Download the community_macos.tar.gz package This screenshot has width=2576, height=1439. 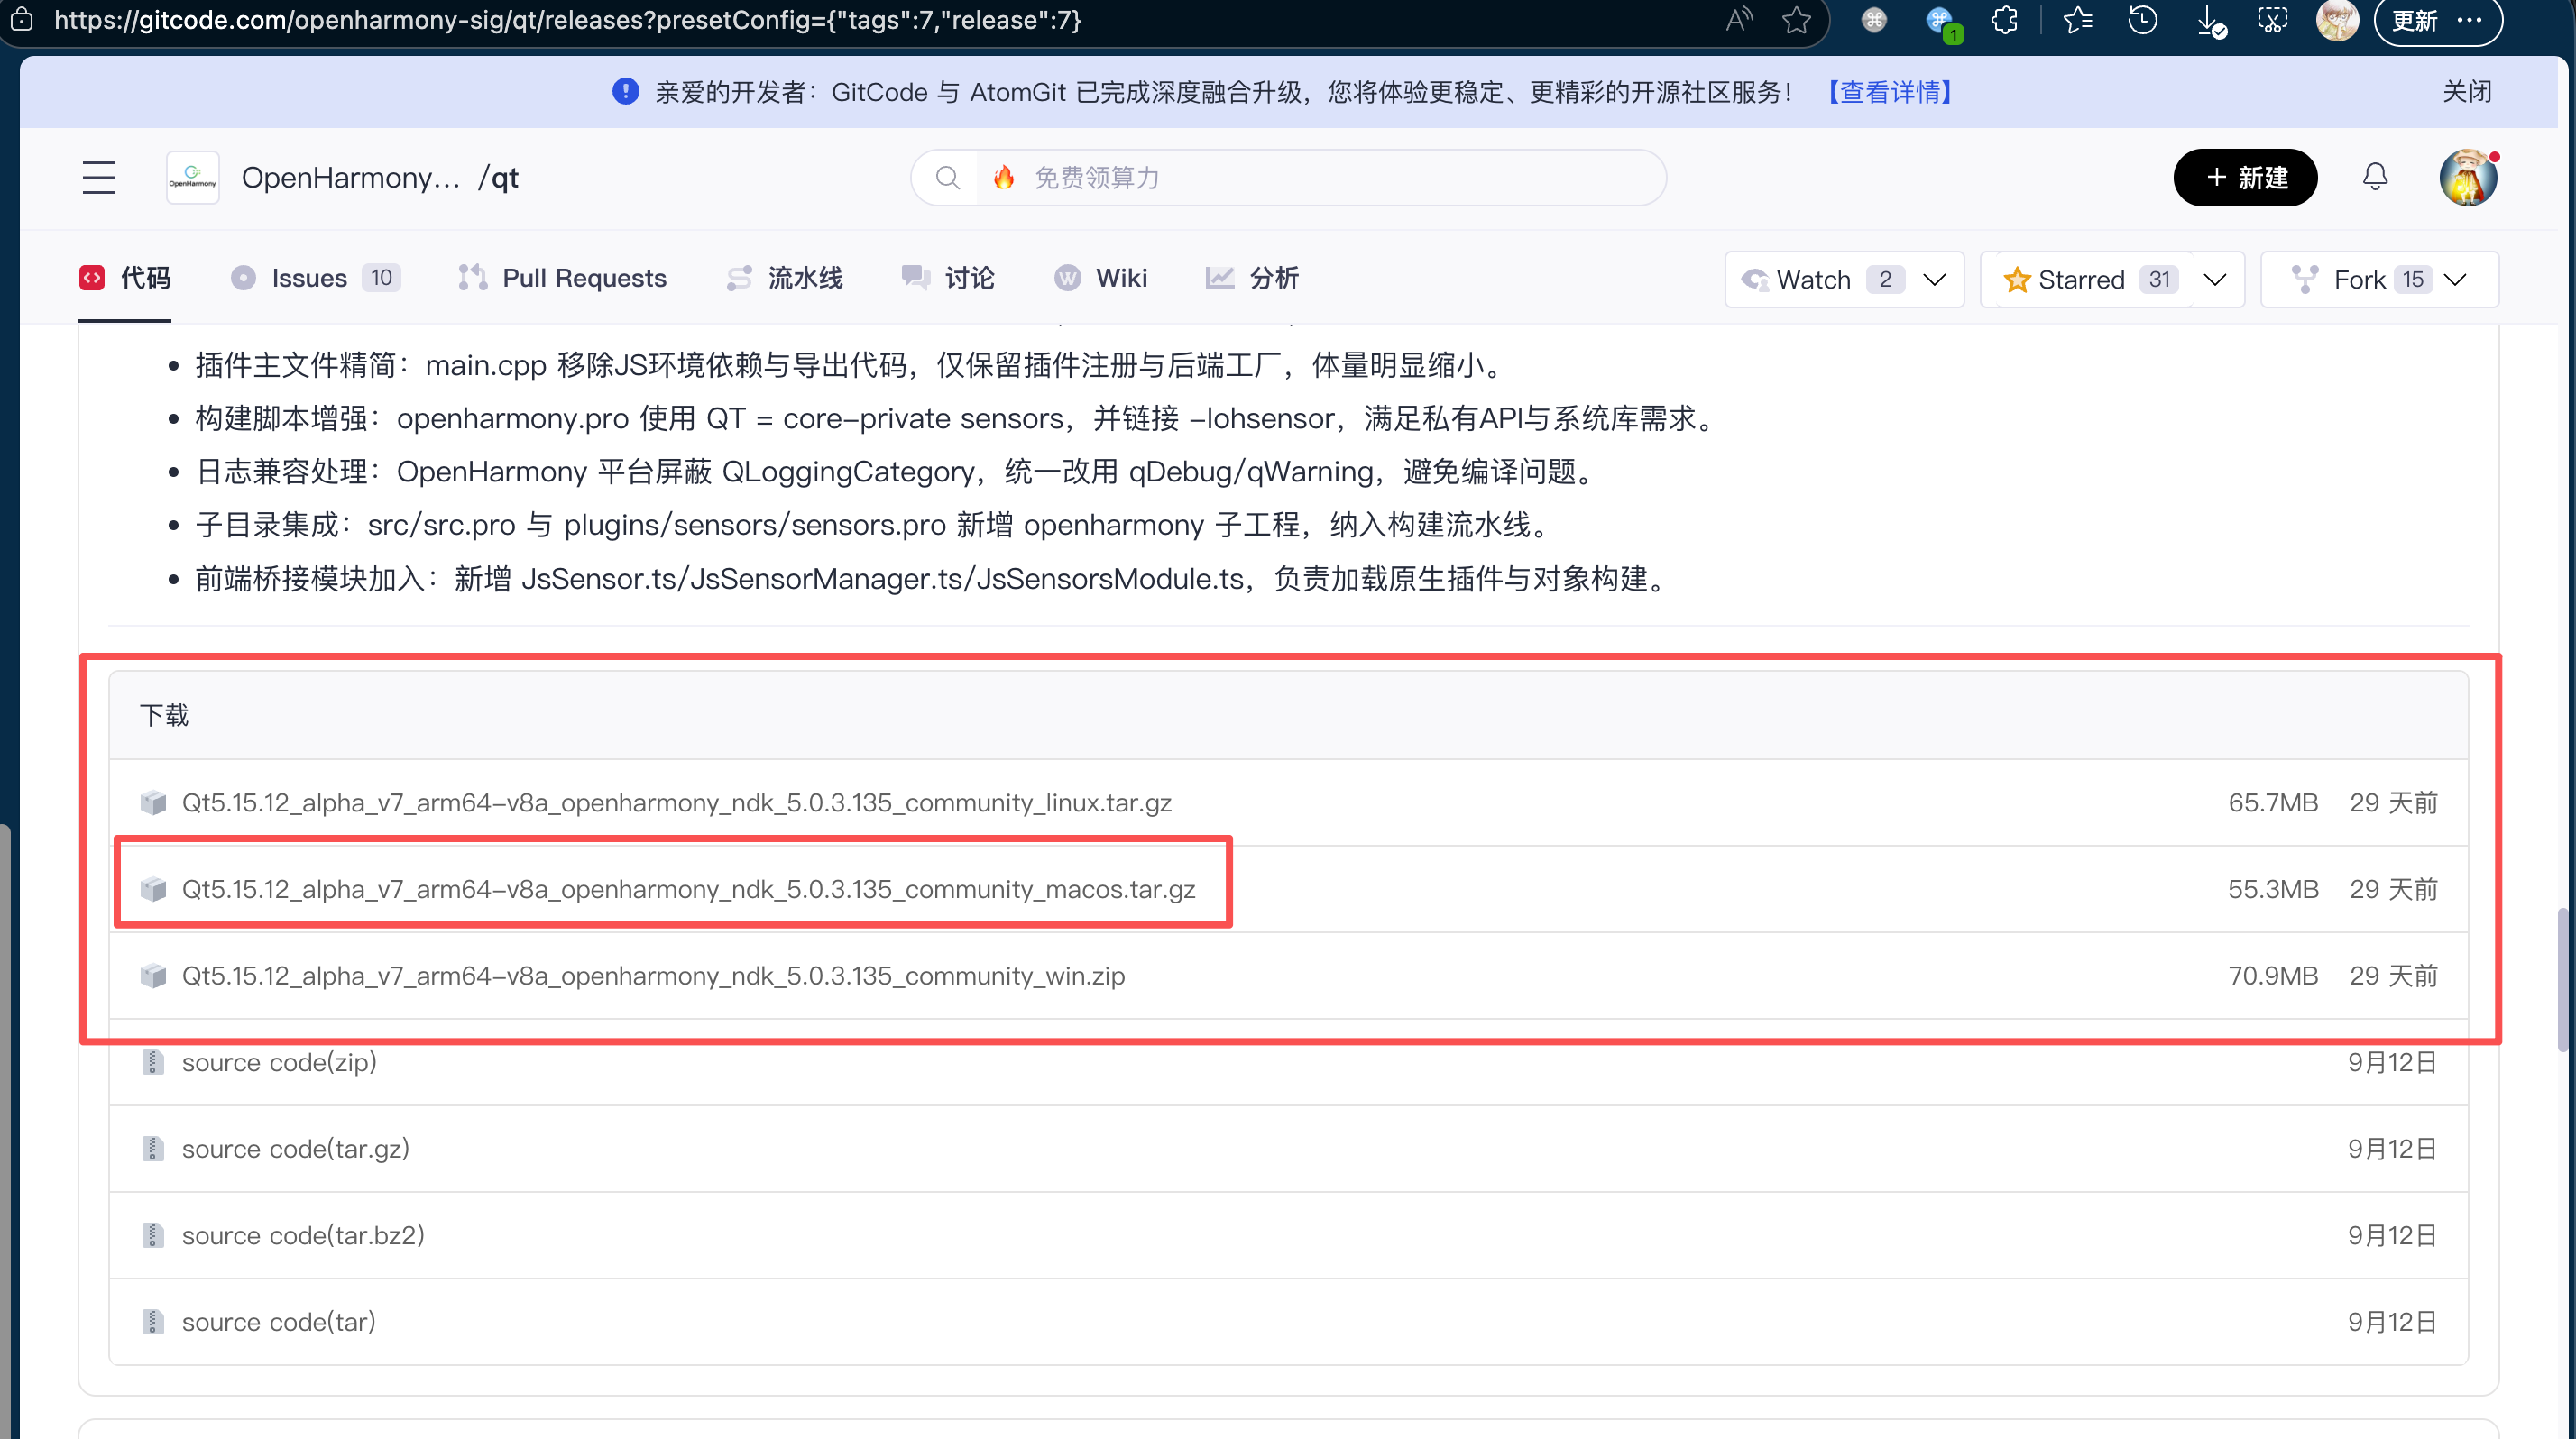point(688,889)
